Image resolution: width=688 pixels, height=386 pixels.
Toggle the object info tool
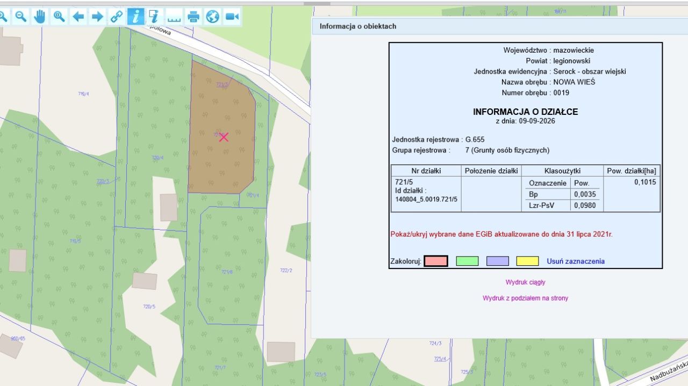pyautogui.click(x=135, y=17)
